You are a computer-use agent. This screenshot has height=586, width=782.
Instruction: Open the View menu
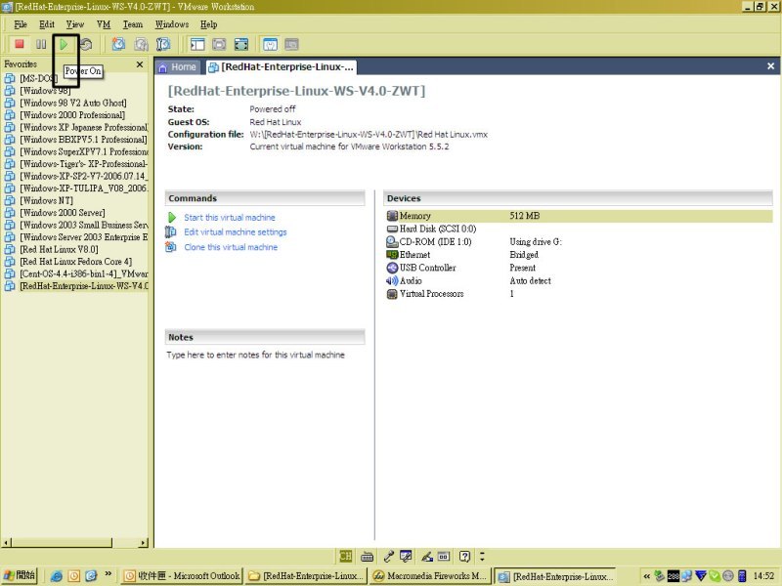[75, 24]
